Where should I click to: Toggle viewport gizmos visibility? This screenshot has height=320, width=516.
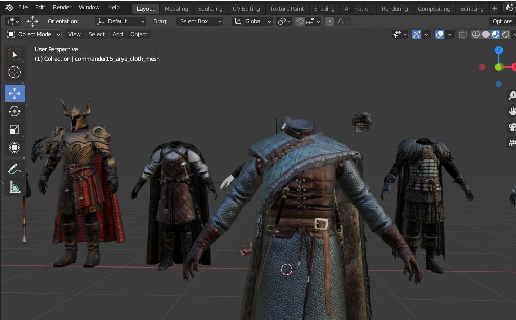point(416,34)
